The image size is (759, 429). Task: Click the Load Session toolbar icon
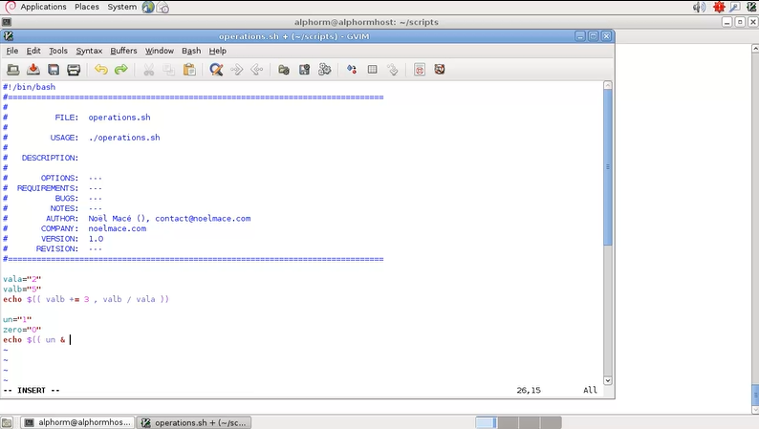pyautogui.click(x=284, y=70)
